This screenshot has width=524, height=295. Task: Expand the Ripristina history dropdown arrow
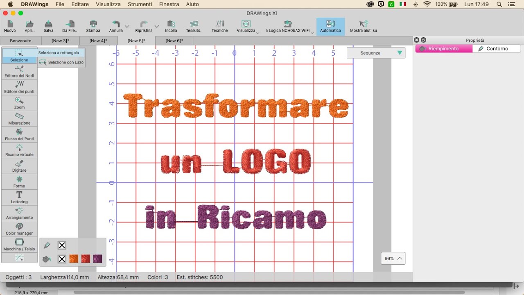coord(157,27)
